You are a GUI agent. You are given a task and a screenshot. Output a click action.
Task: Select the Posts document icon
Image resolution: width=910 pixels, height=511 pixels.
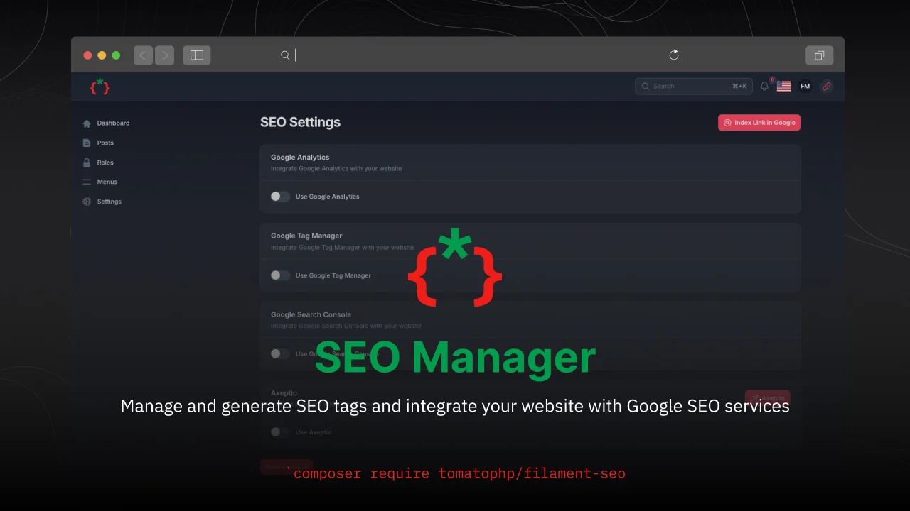(x=86, y=143)
